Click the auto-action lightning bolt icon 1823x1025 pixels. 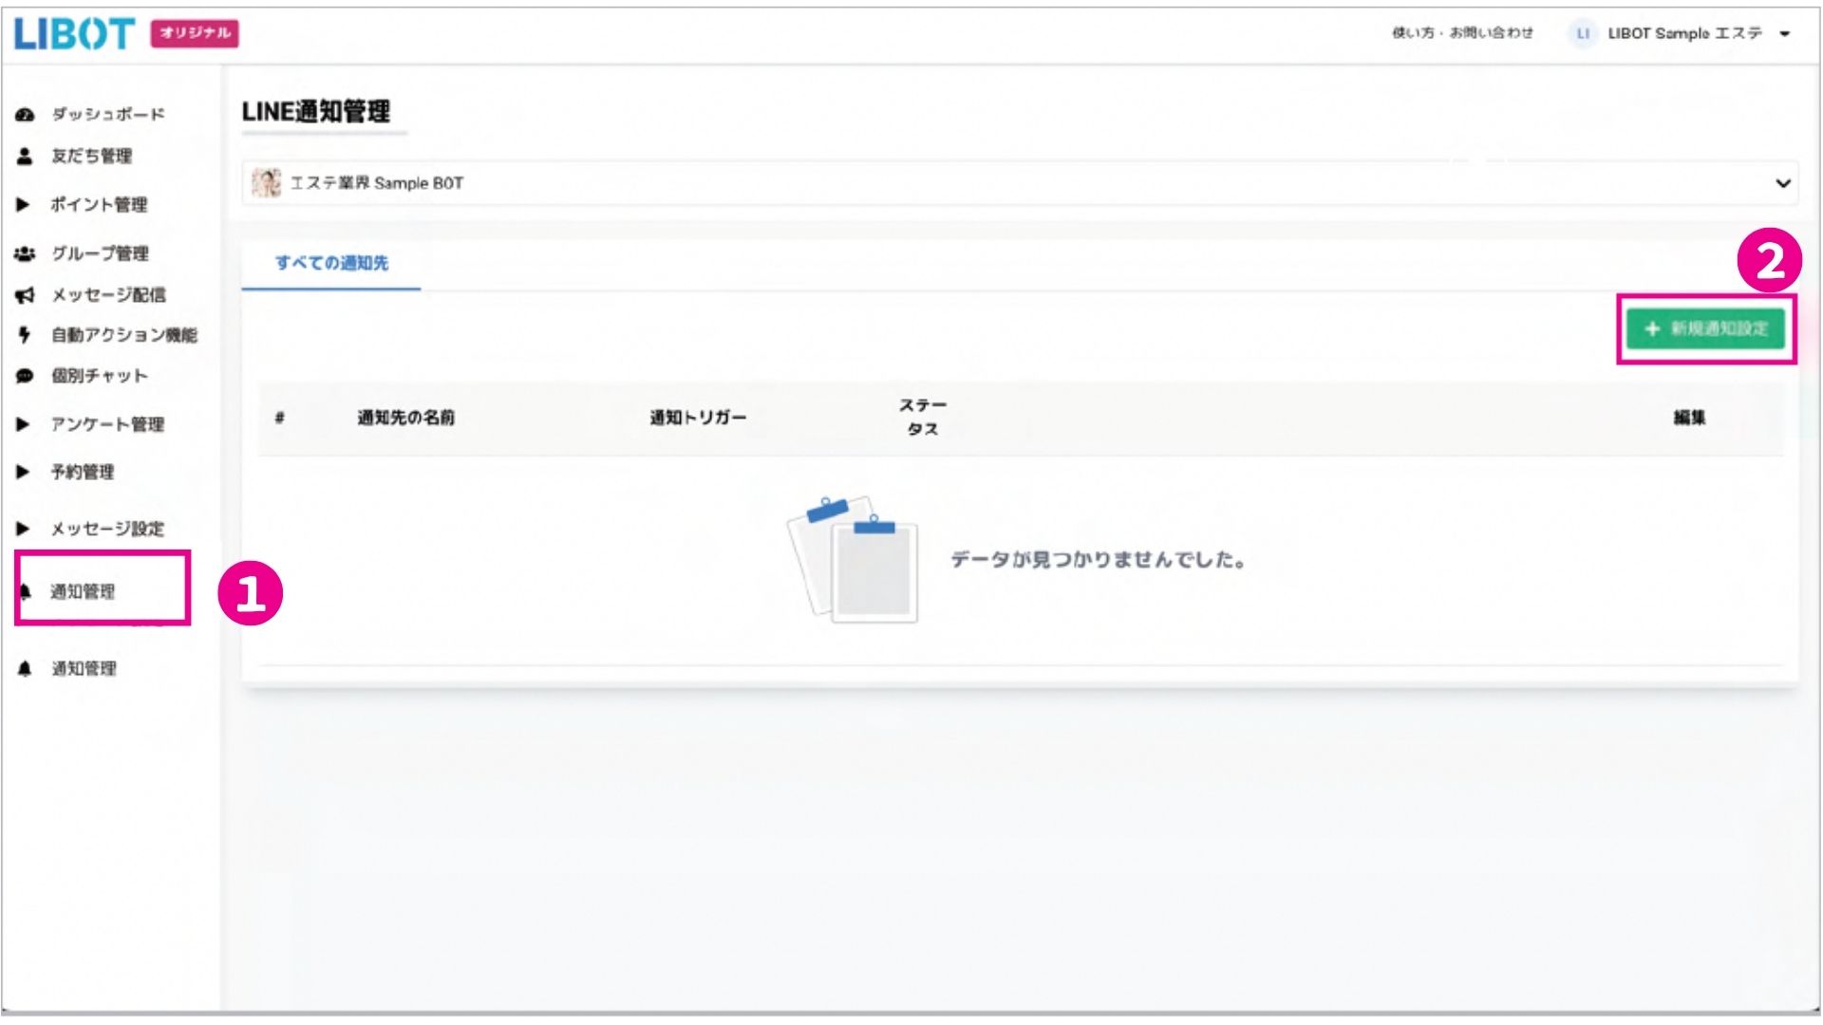point(25,335)
